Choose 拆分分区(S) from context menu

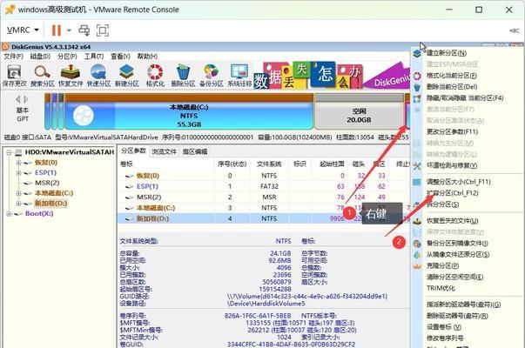pos(442,204)
